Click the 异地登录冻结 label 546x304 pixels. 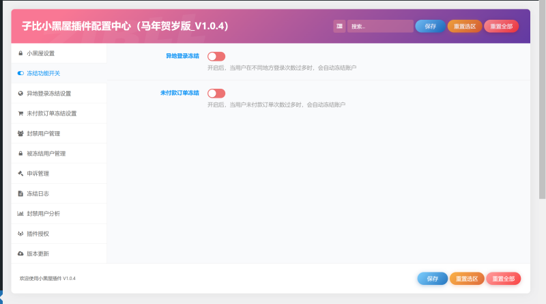click(x=182, y=56)
